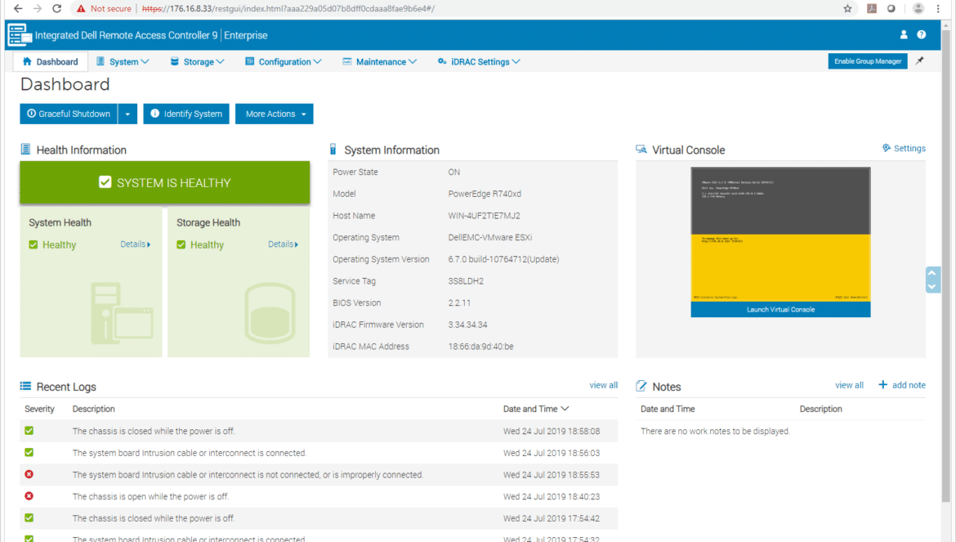The image size is (956, 542).
Task: Click the System Information panel icon
Action: pyautogui.click(x=333, y=150)
